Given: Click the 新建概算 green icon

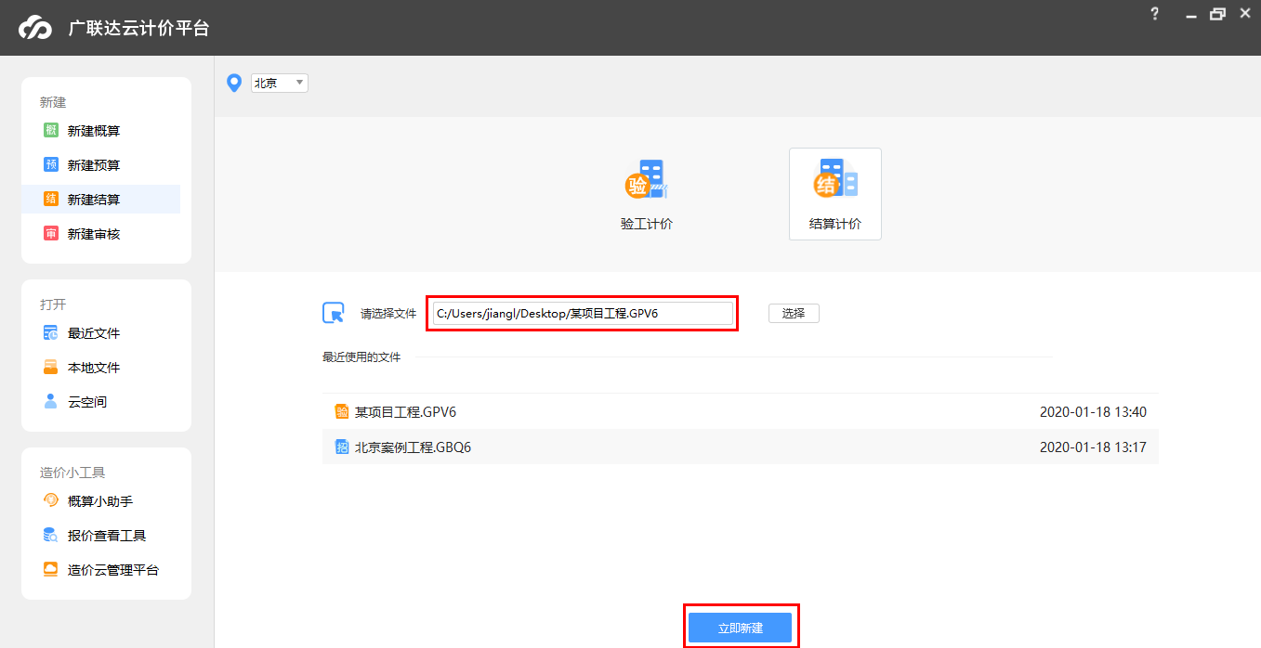Looking at the screenshot, I should [x=51, y=131].
